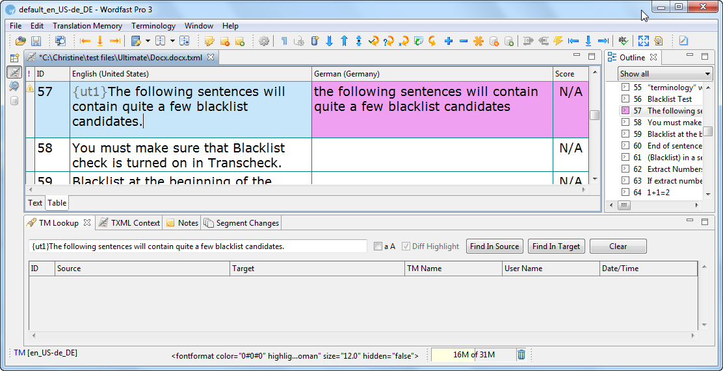Select outline item '56 Blacklist Test'
Screen dimensions: 723x371
663,99
